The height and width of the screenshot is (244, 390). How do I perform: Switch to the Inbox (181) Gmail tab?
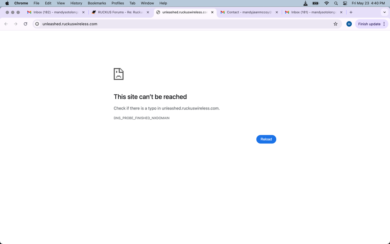[x=311, y=12]
